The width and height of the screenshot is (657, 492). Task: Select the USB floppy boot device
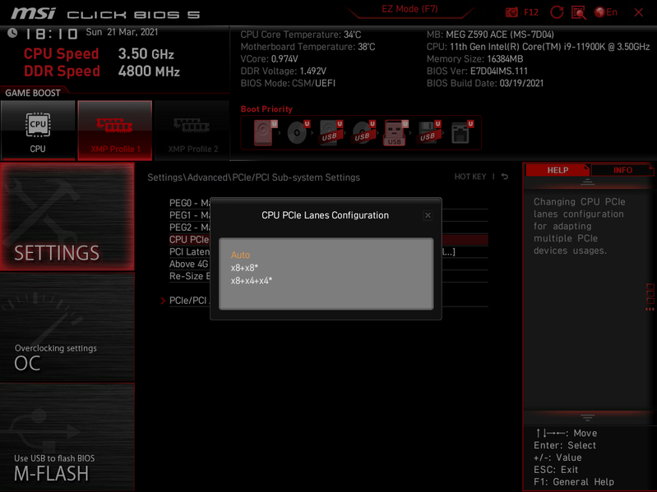[428, 132]
